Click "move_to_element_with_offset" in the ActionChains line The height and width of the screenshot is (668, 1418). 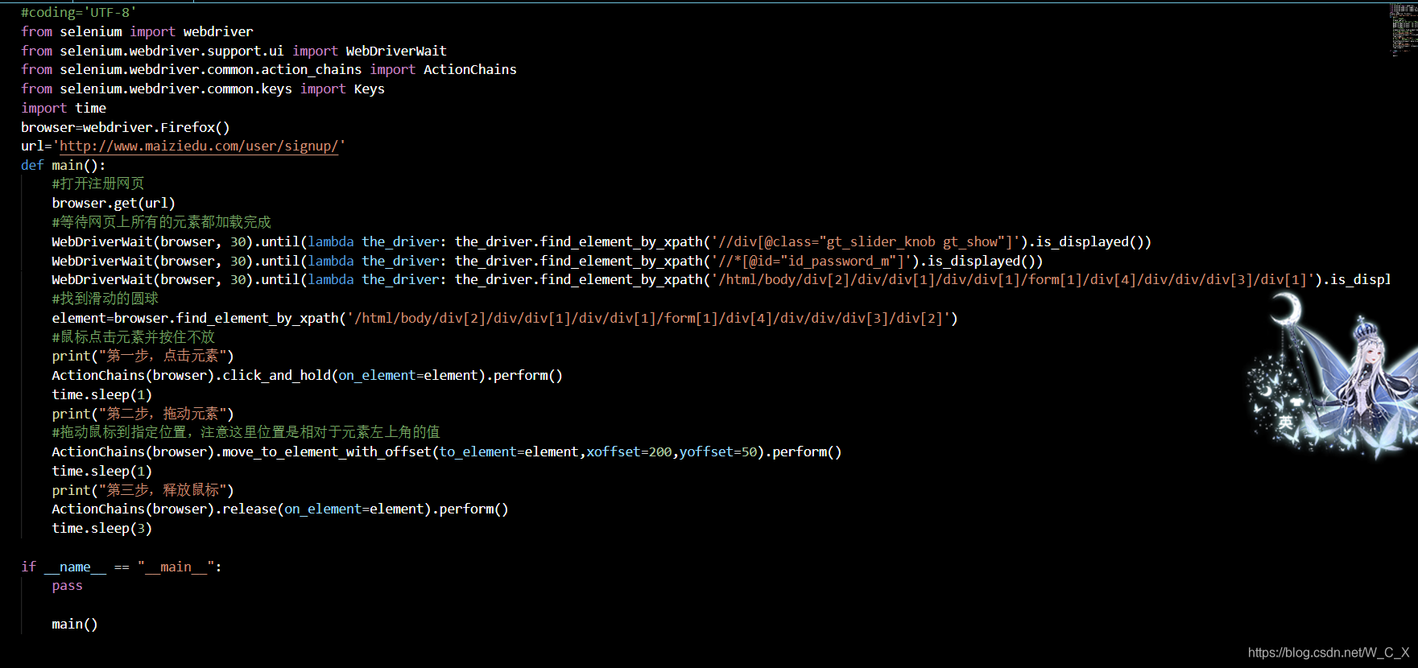327,452
